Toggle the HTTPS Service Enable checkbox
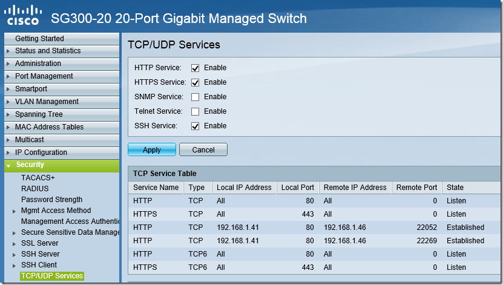 [x=195, y=82]
